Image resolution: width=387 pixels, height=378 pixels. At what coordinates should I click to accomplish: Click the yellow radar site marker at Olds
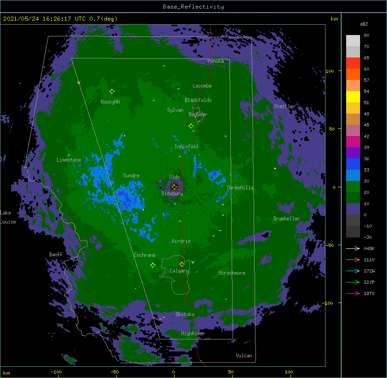[x=175, y=187]
